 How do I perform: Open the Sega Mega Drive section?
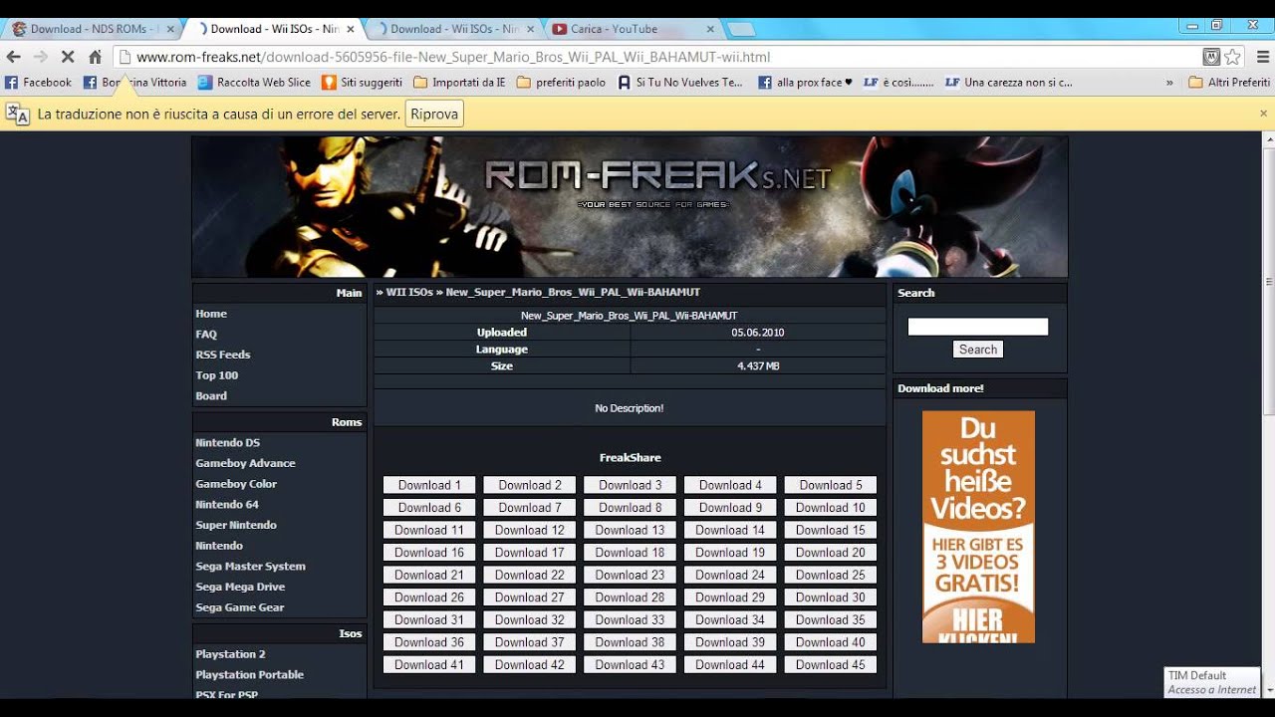240,587
